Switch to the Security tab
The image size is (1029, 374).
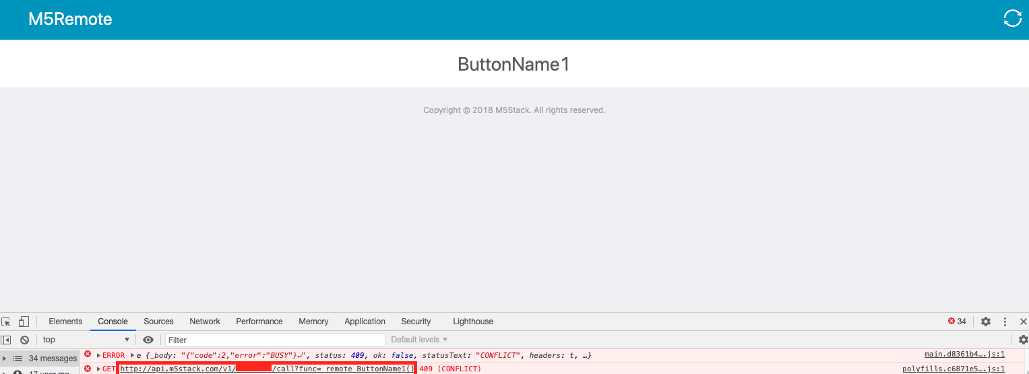point(416,322)
